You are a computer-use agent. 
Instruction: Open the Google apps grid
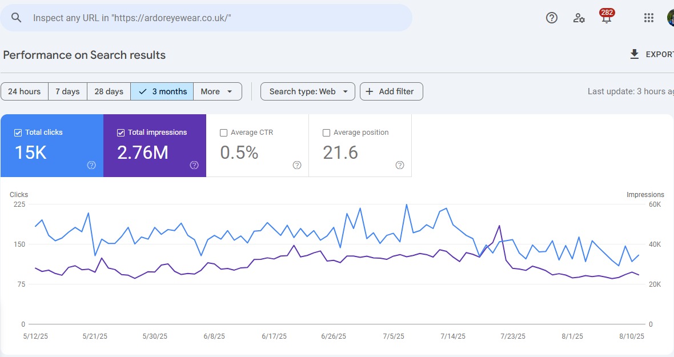click(x=648, y=18)
